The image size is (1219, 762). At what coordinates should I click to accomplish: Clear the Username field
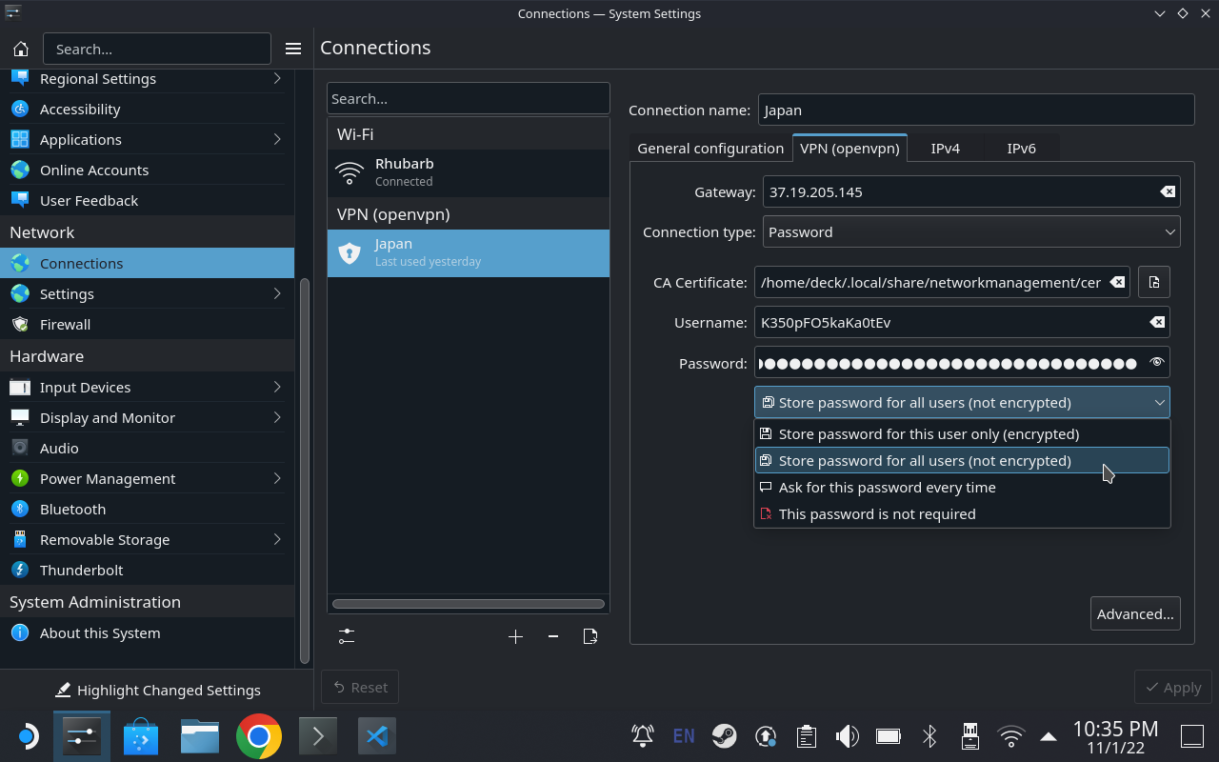click(1156, 322)
